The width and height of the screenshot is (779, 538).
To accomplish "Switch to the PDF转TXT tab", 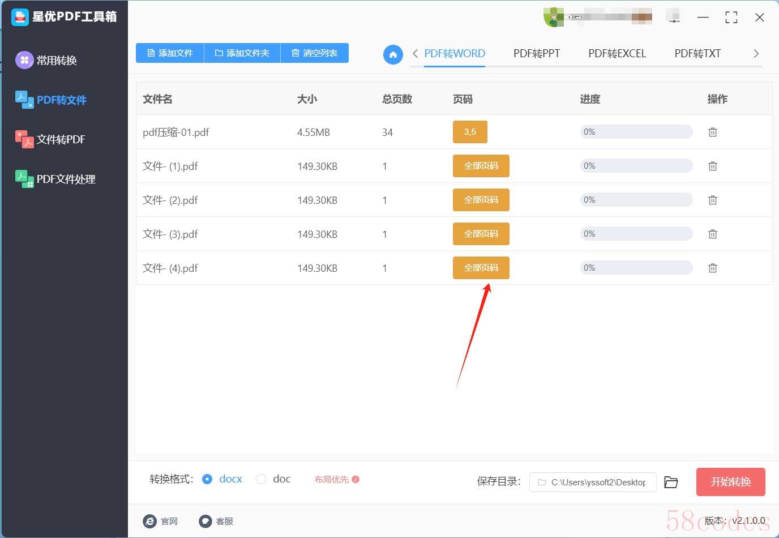I will click(x=697, y=54).
